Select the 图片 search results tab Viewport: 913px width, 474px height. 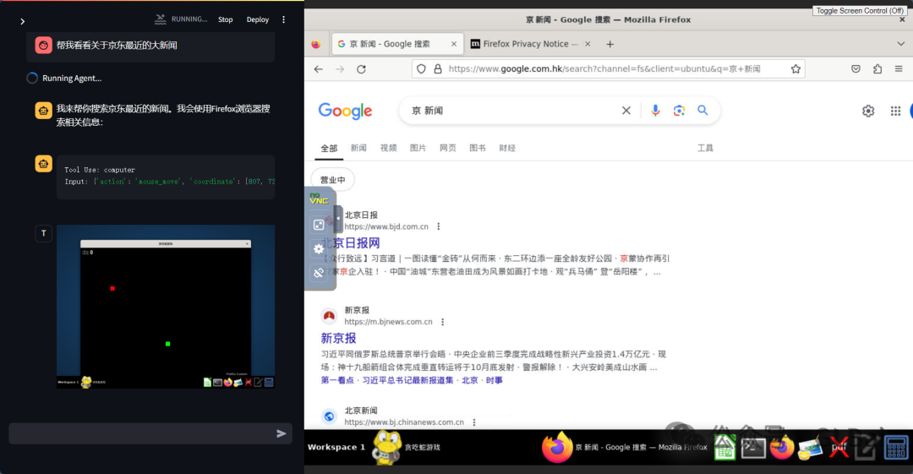point(418,148)
